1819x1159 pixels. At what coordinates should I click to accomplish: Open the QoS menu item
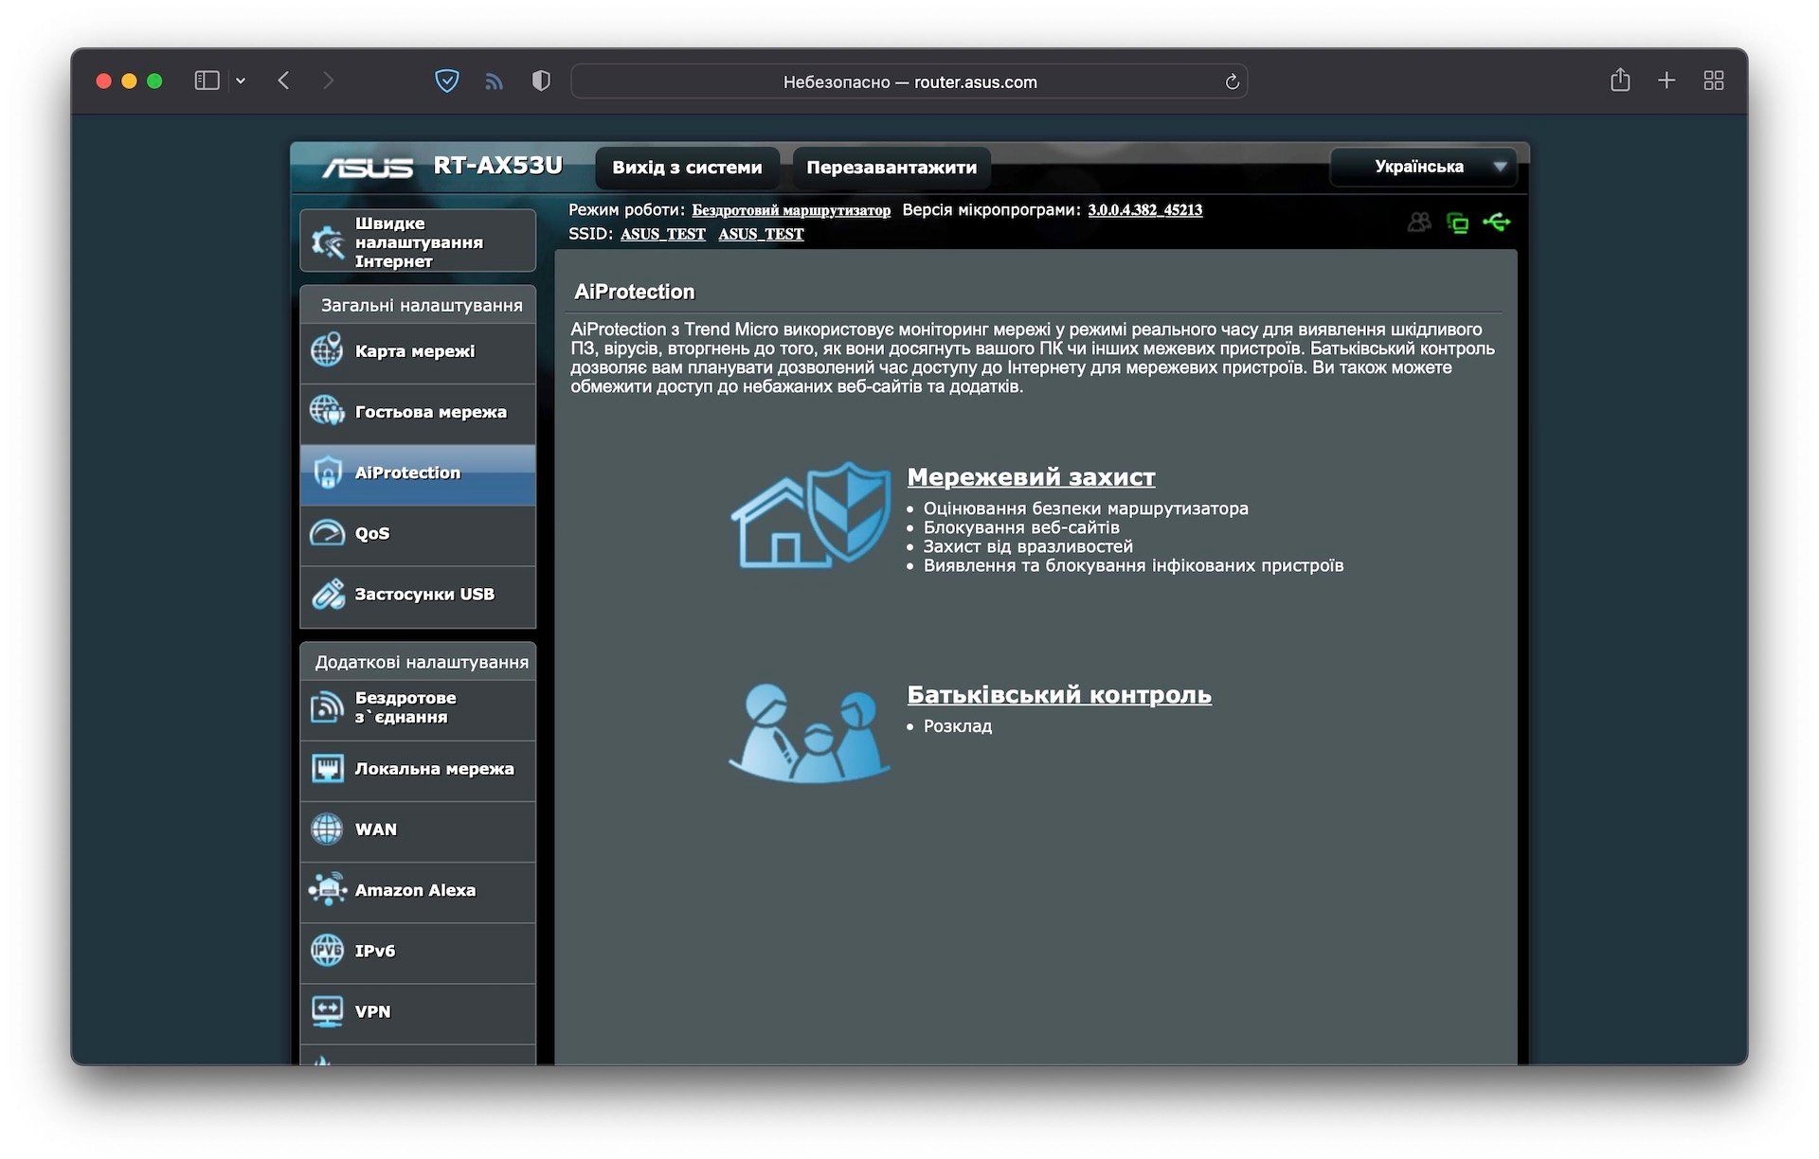click(418, 535)
